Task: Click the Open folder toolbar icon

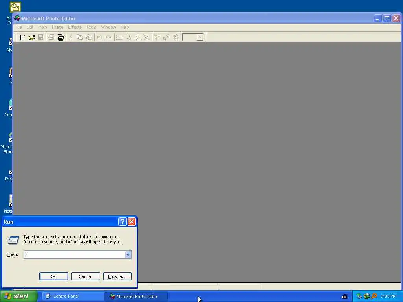Action: pyautogui.click(x=31, y=37)
